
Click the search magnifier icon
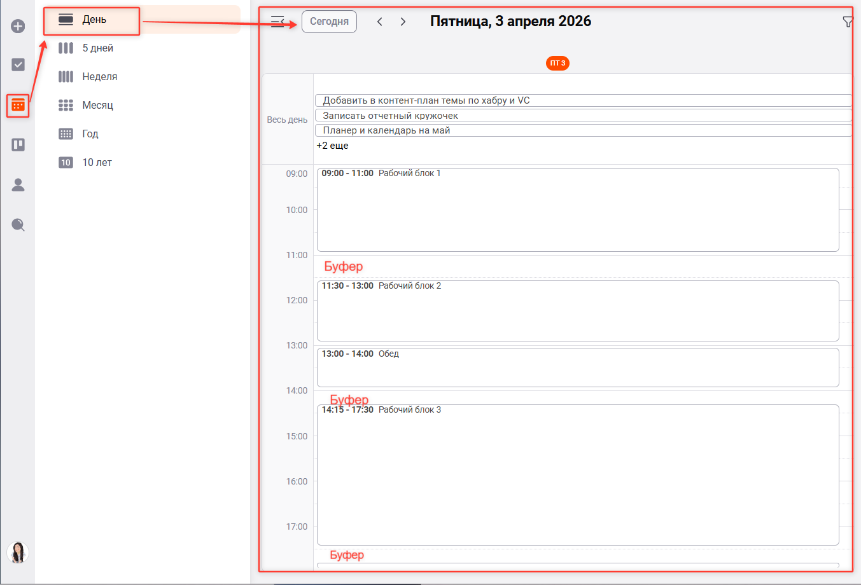pos(18,224)
